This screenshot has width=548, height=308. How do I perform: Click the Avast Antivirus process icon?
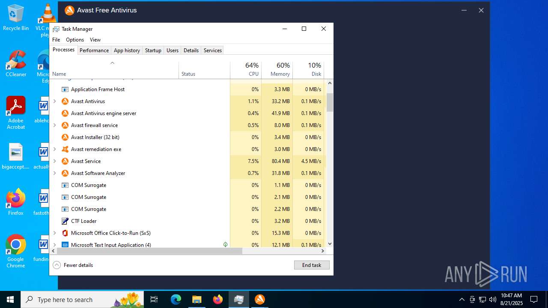coord(65,101)
